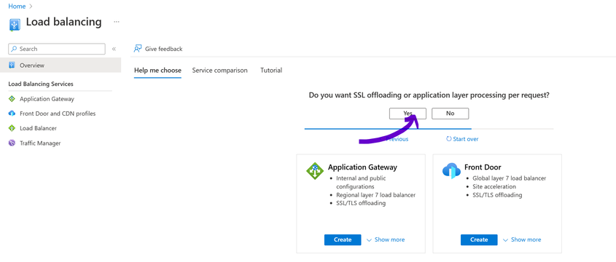The height and width of the screenshot is (262, 616).
Task: Expand Show more on Application Gateway card
Action: tap(386, 239)
